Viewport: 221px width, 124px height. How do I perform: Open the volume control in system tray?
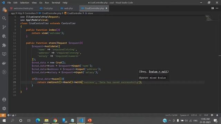[186, 121]
